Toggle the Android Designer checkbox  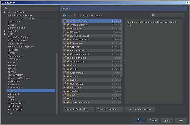65,21
